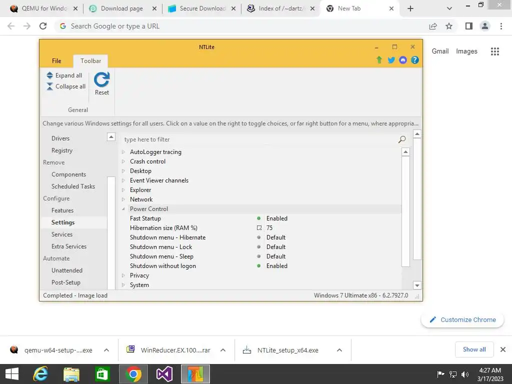
Task: Toggle Shutdown menu - Hibernate Default value
Action: (275, 237)
